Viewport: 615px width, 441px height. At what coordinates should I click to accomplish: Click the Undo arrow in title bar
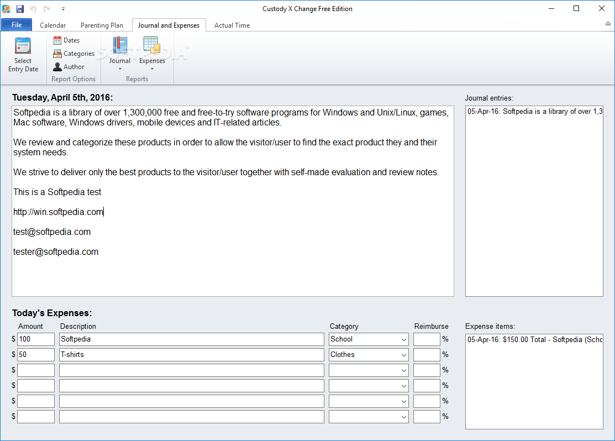point(33,9)
